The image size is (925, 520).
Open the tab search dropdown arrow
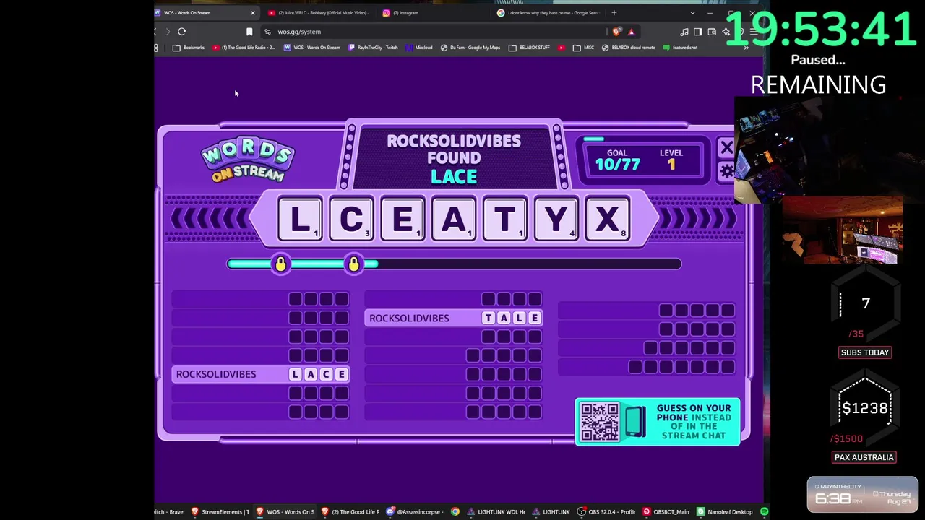tap(692, 12)
